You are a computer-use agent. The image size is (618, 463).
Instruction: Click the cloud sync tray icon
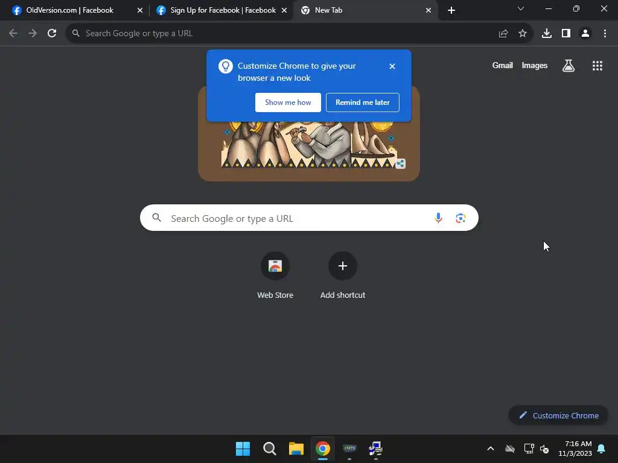510,449
